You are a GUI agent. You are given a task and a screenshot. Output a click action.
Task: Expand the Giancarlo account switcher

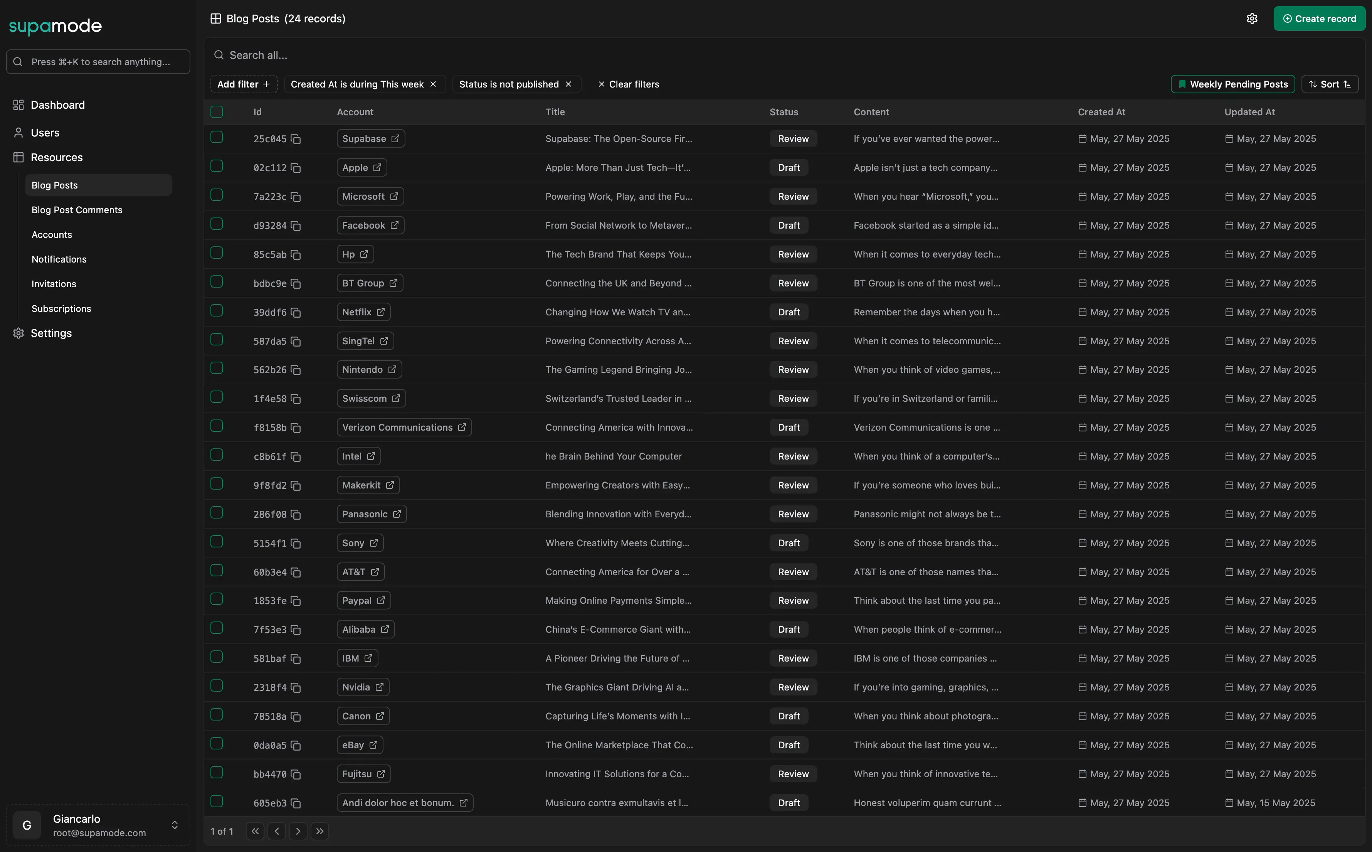[175, 825]
